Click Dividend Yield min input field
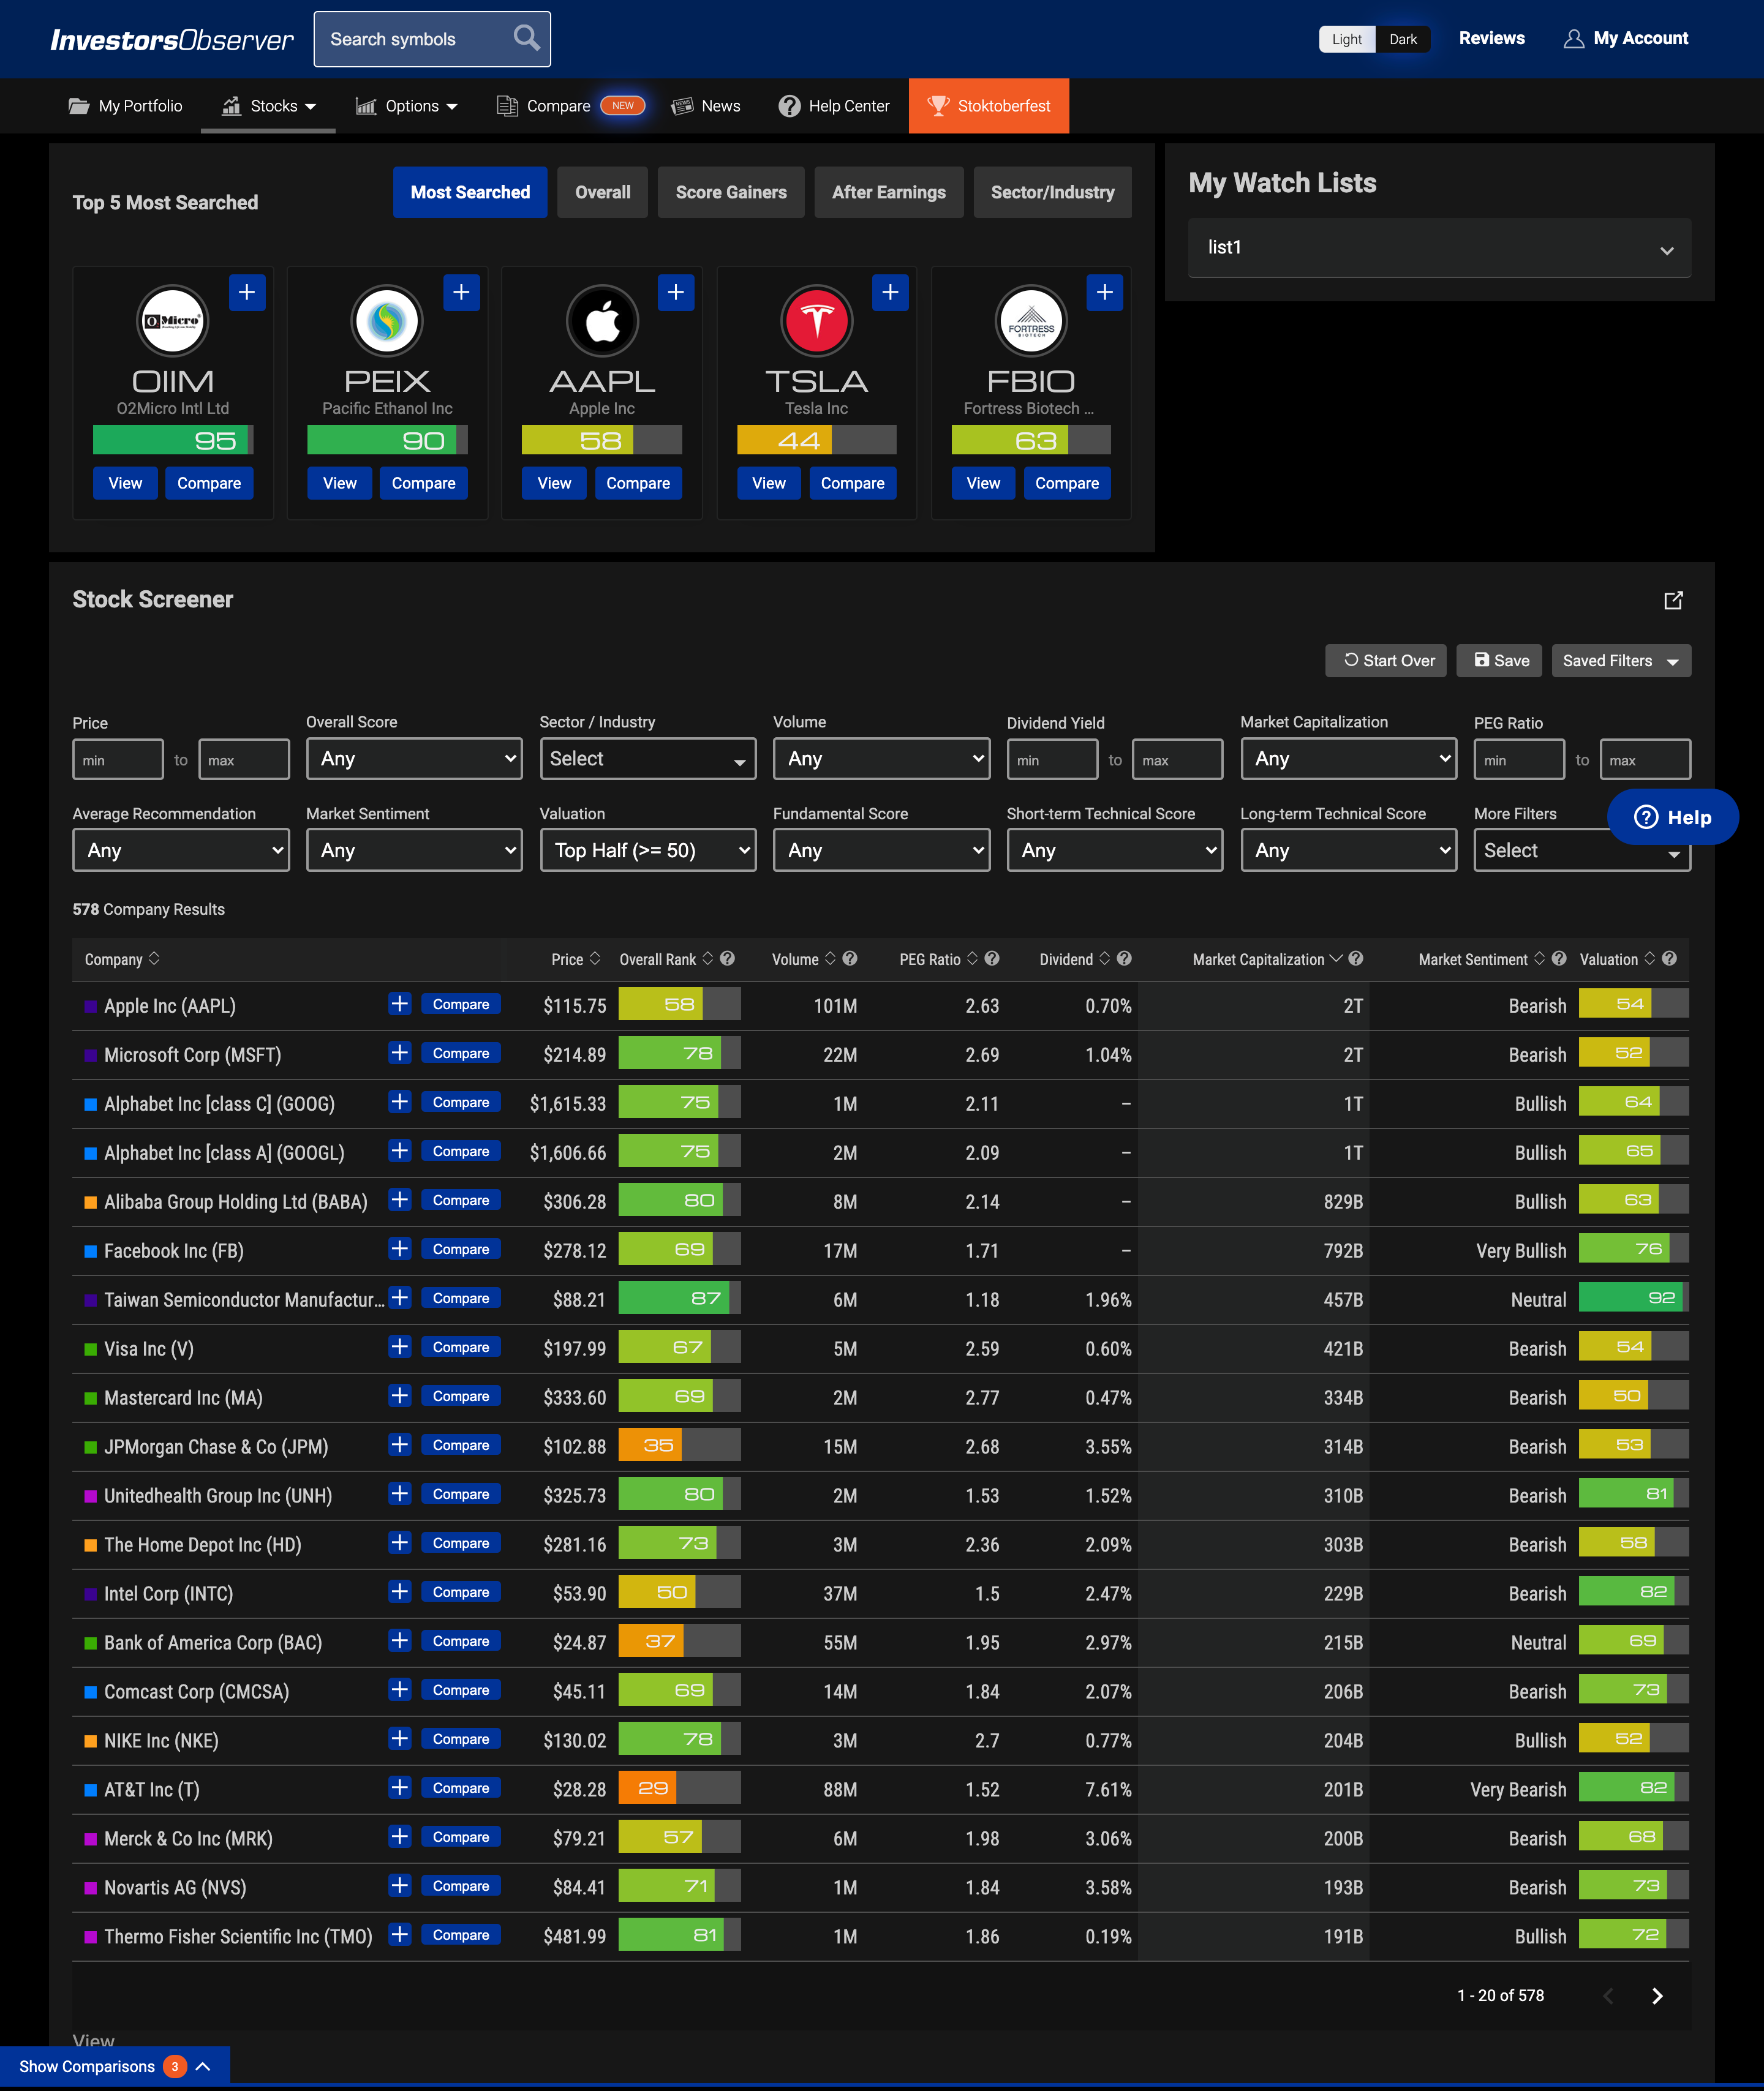 coord(1052,760)
